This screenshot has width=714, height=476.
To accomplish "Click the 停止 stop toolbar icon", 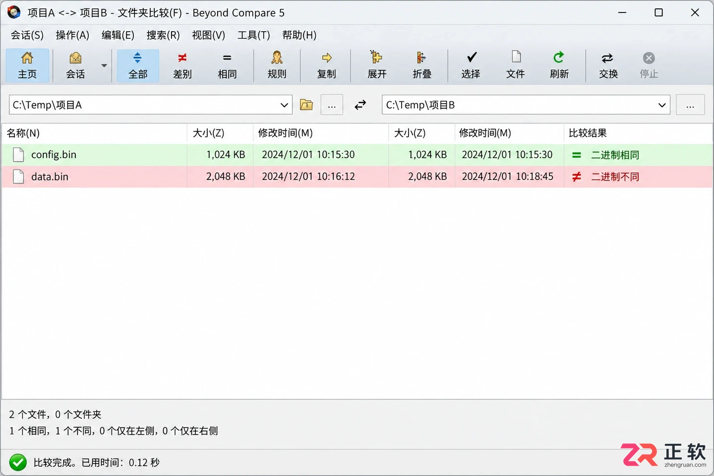I will click(649, 58).
